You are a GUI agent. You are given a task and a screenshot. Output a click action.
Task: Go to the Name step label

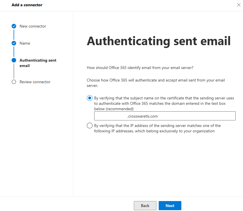pos(25,43)
